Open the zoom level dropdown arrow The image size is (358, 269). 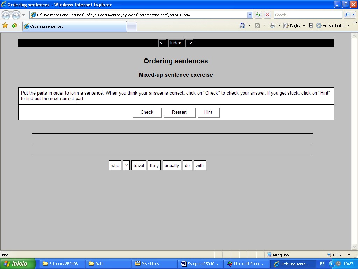(x=349, y=255)
